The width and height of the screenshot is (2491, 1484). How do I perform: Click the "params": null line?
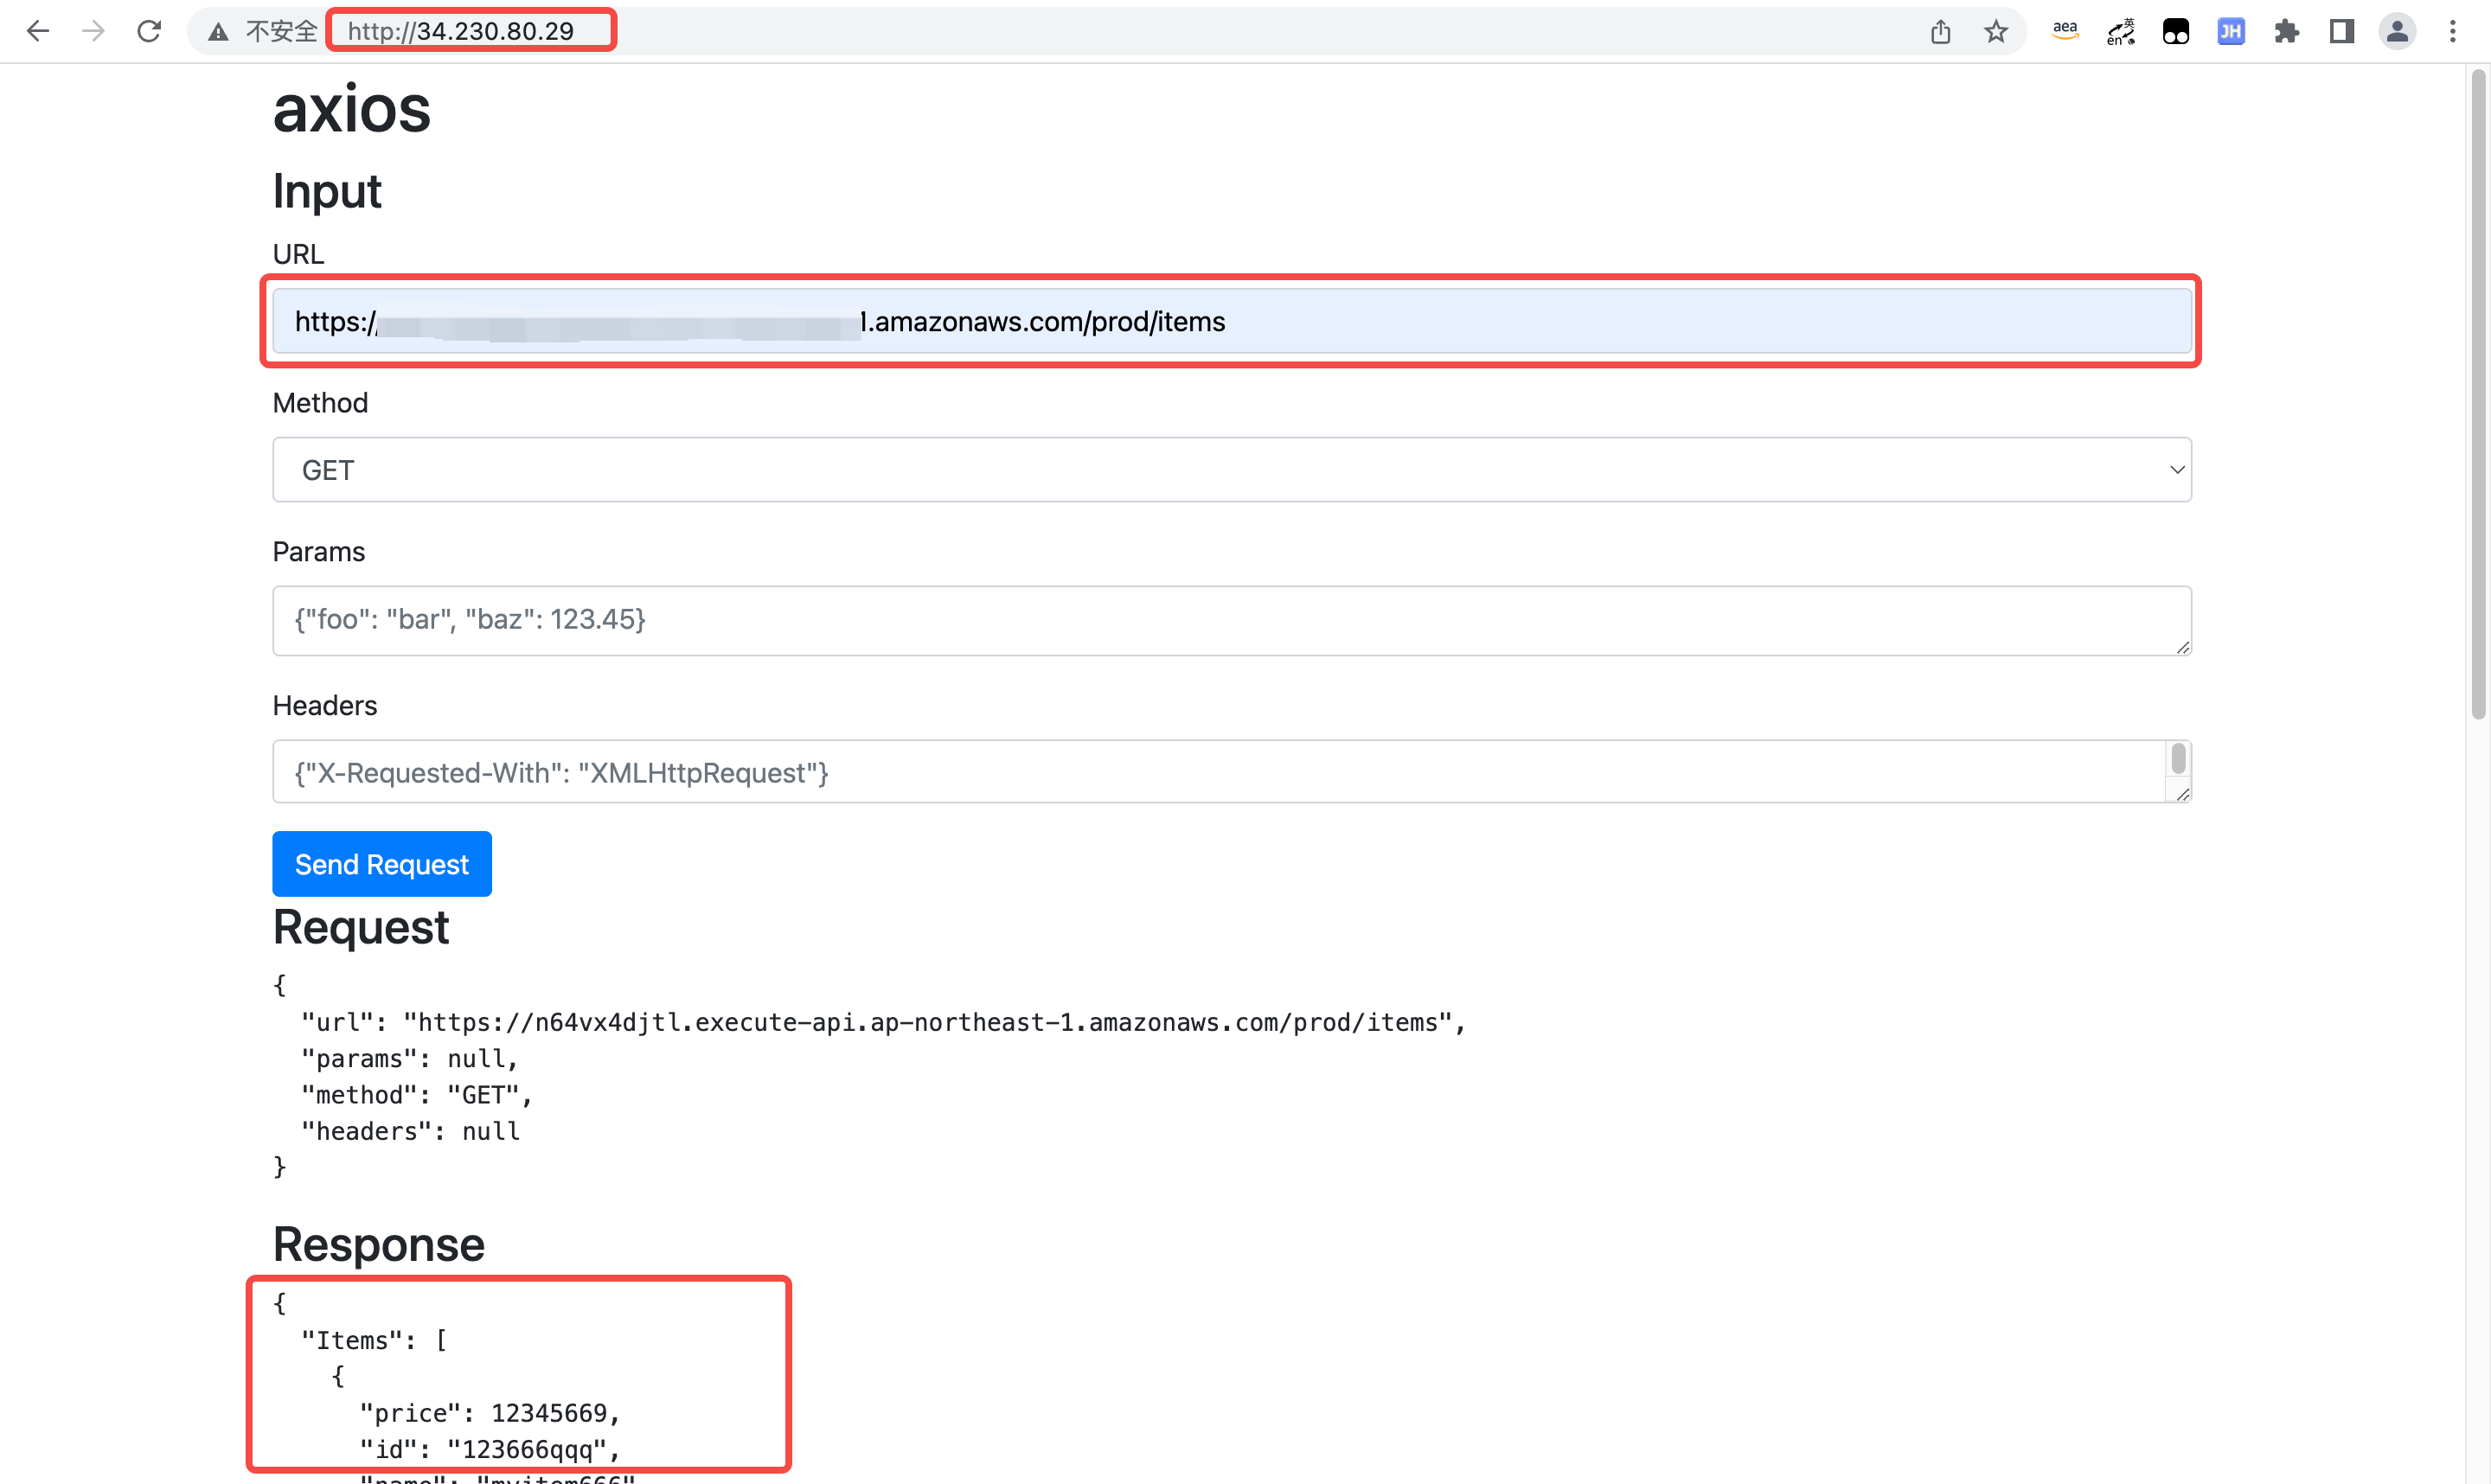(410, 1058)
